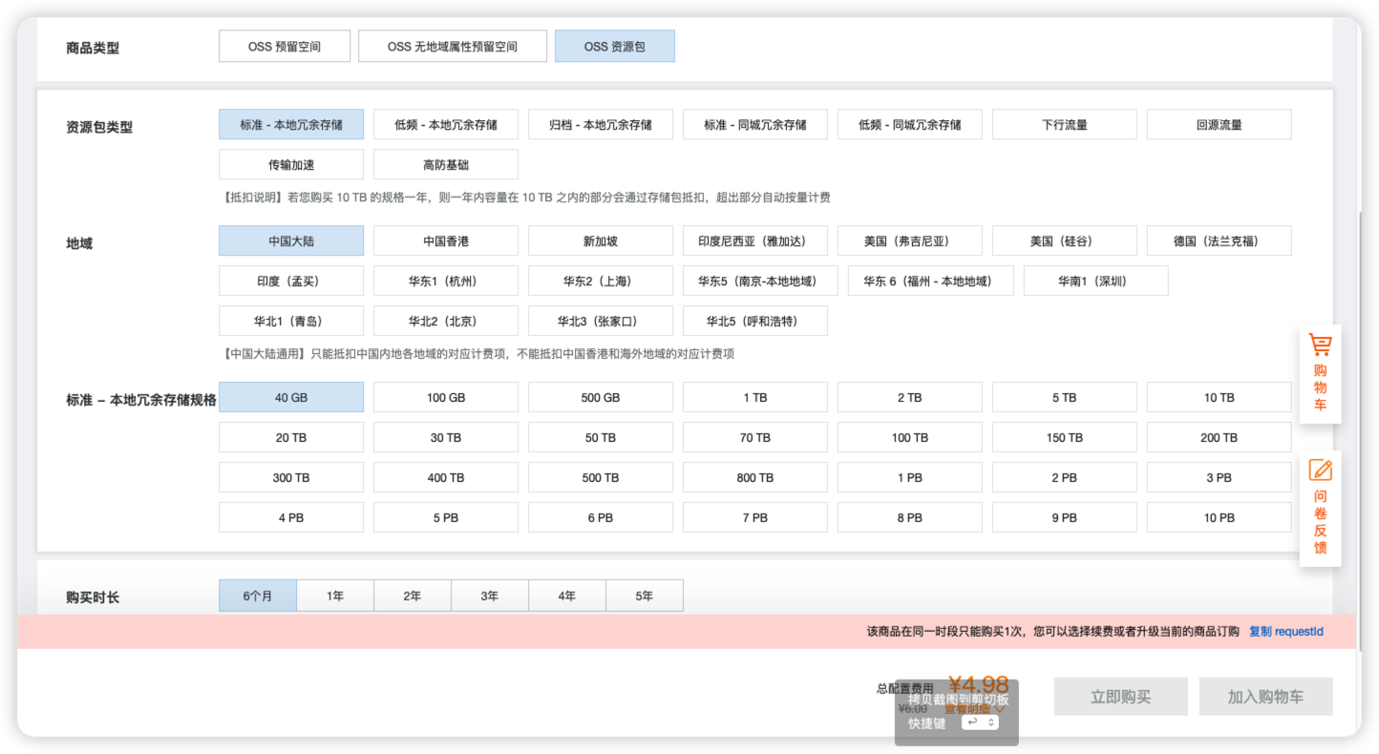Choose 低频 - 本地冗余存储 resource package type
1379x754 pixels.
(x=446, y=124)
